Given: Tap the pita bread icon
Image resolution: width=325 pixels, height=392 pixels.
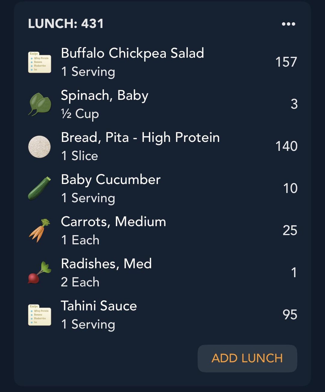Looking at the screenshot, I should point(39,147).
